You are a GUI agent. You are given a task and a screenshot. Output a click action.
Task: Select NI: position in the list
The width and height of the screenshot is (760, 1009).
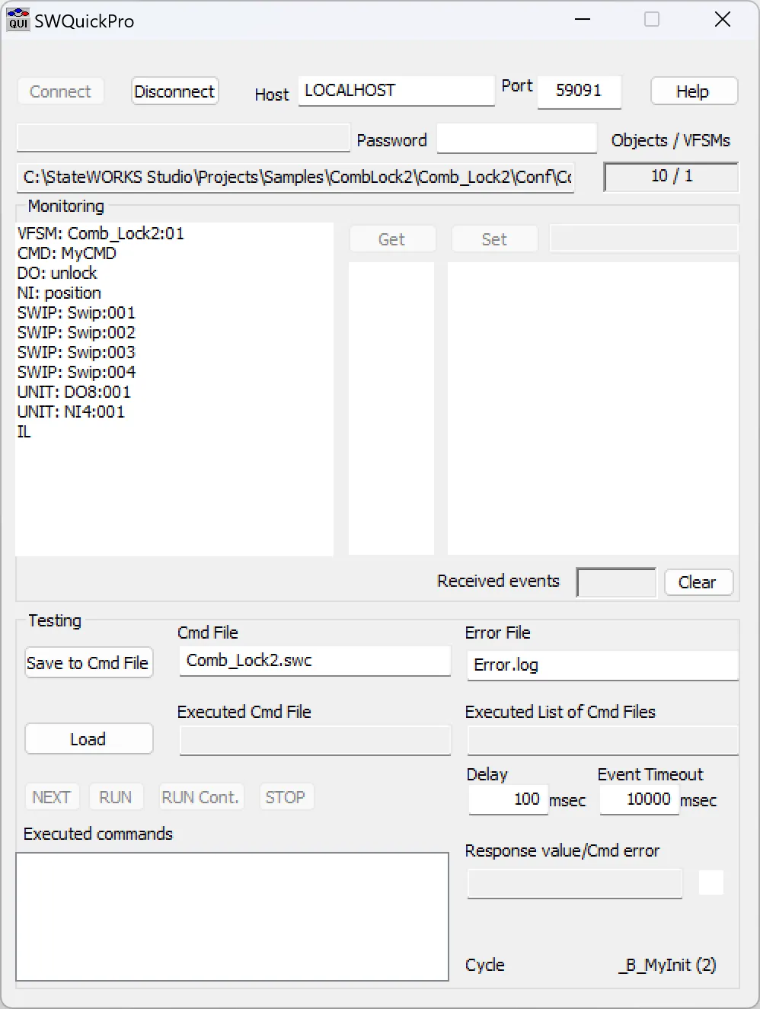pos(59,293)
